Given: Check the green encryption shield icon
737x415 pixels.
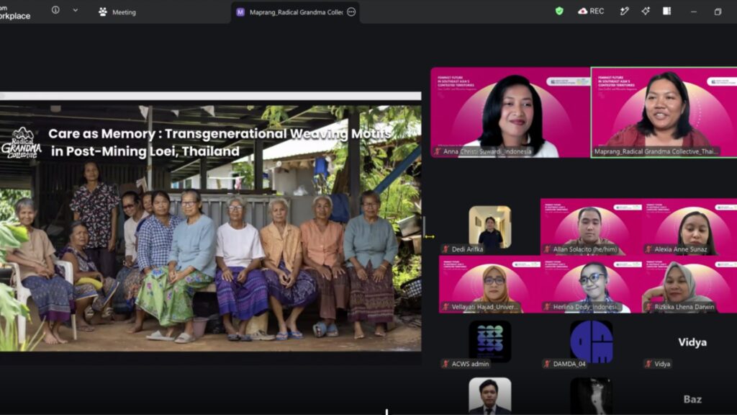Looking at the screenshot, I should pyautogui.click(x=559, y=11).
